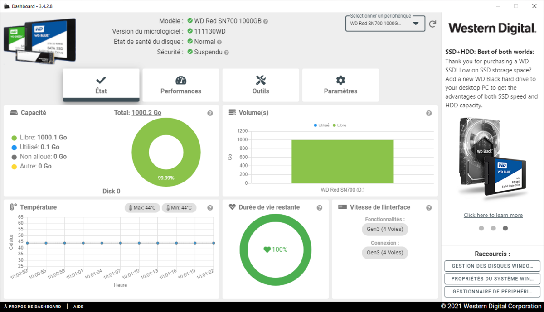Click the green heart in the life-remaining gauge
Viewport: 544px width, 312px height.
(x=267, y=250)
